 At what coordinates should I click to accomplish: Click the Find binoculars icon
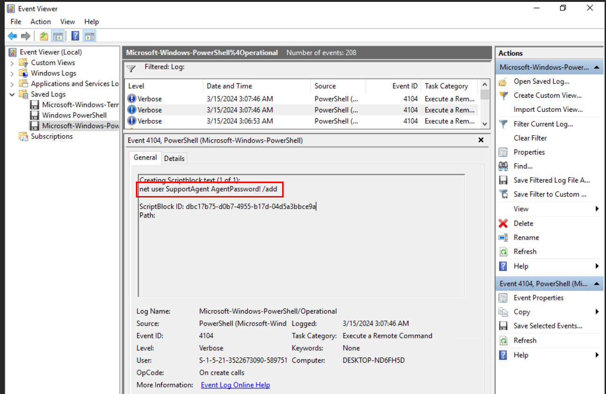pos(503,166)
